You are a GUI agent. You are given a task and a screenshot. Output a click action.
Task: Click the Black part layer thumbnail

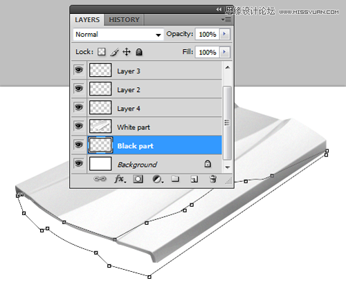(x=100, y=145)
